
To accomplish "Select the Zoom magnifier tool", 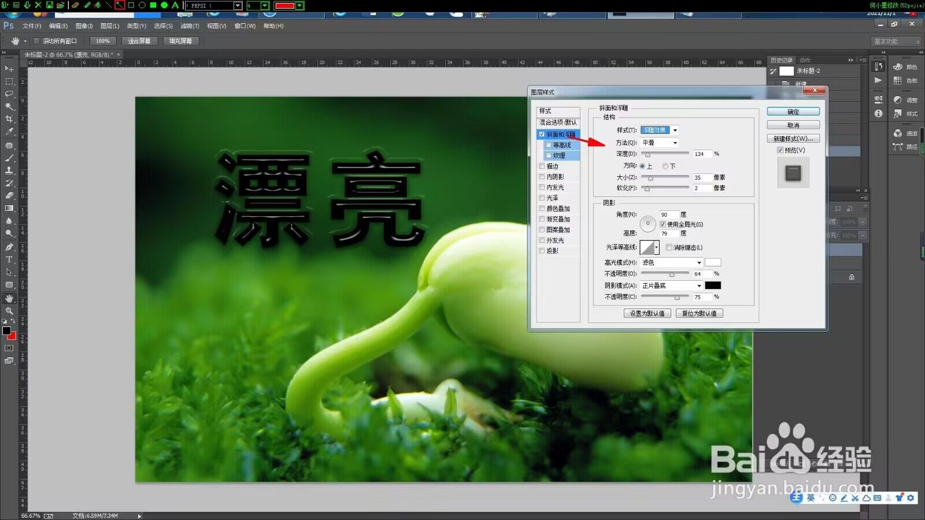I will [9, 311].
